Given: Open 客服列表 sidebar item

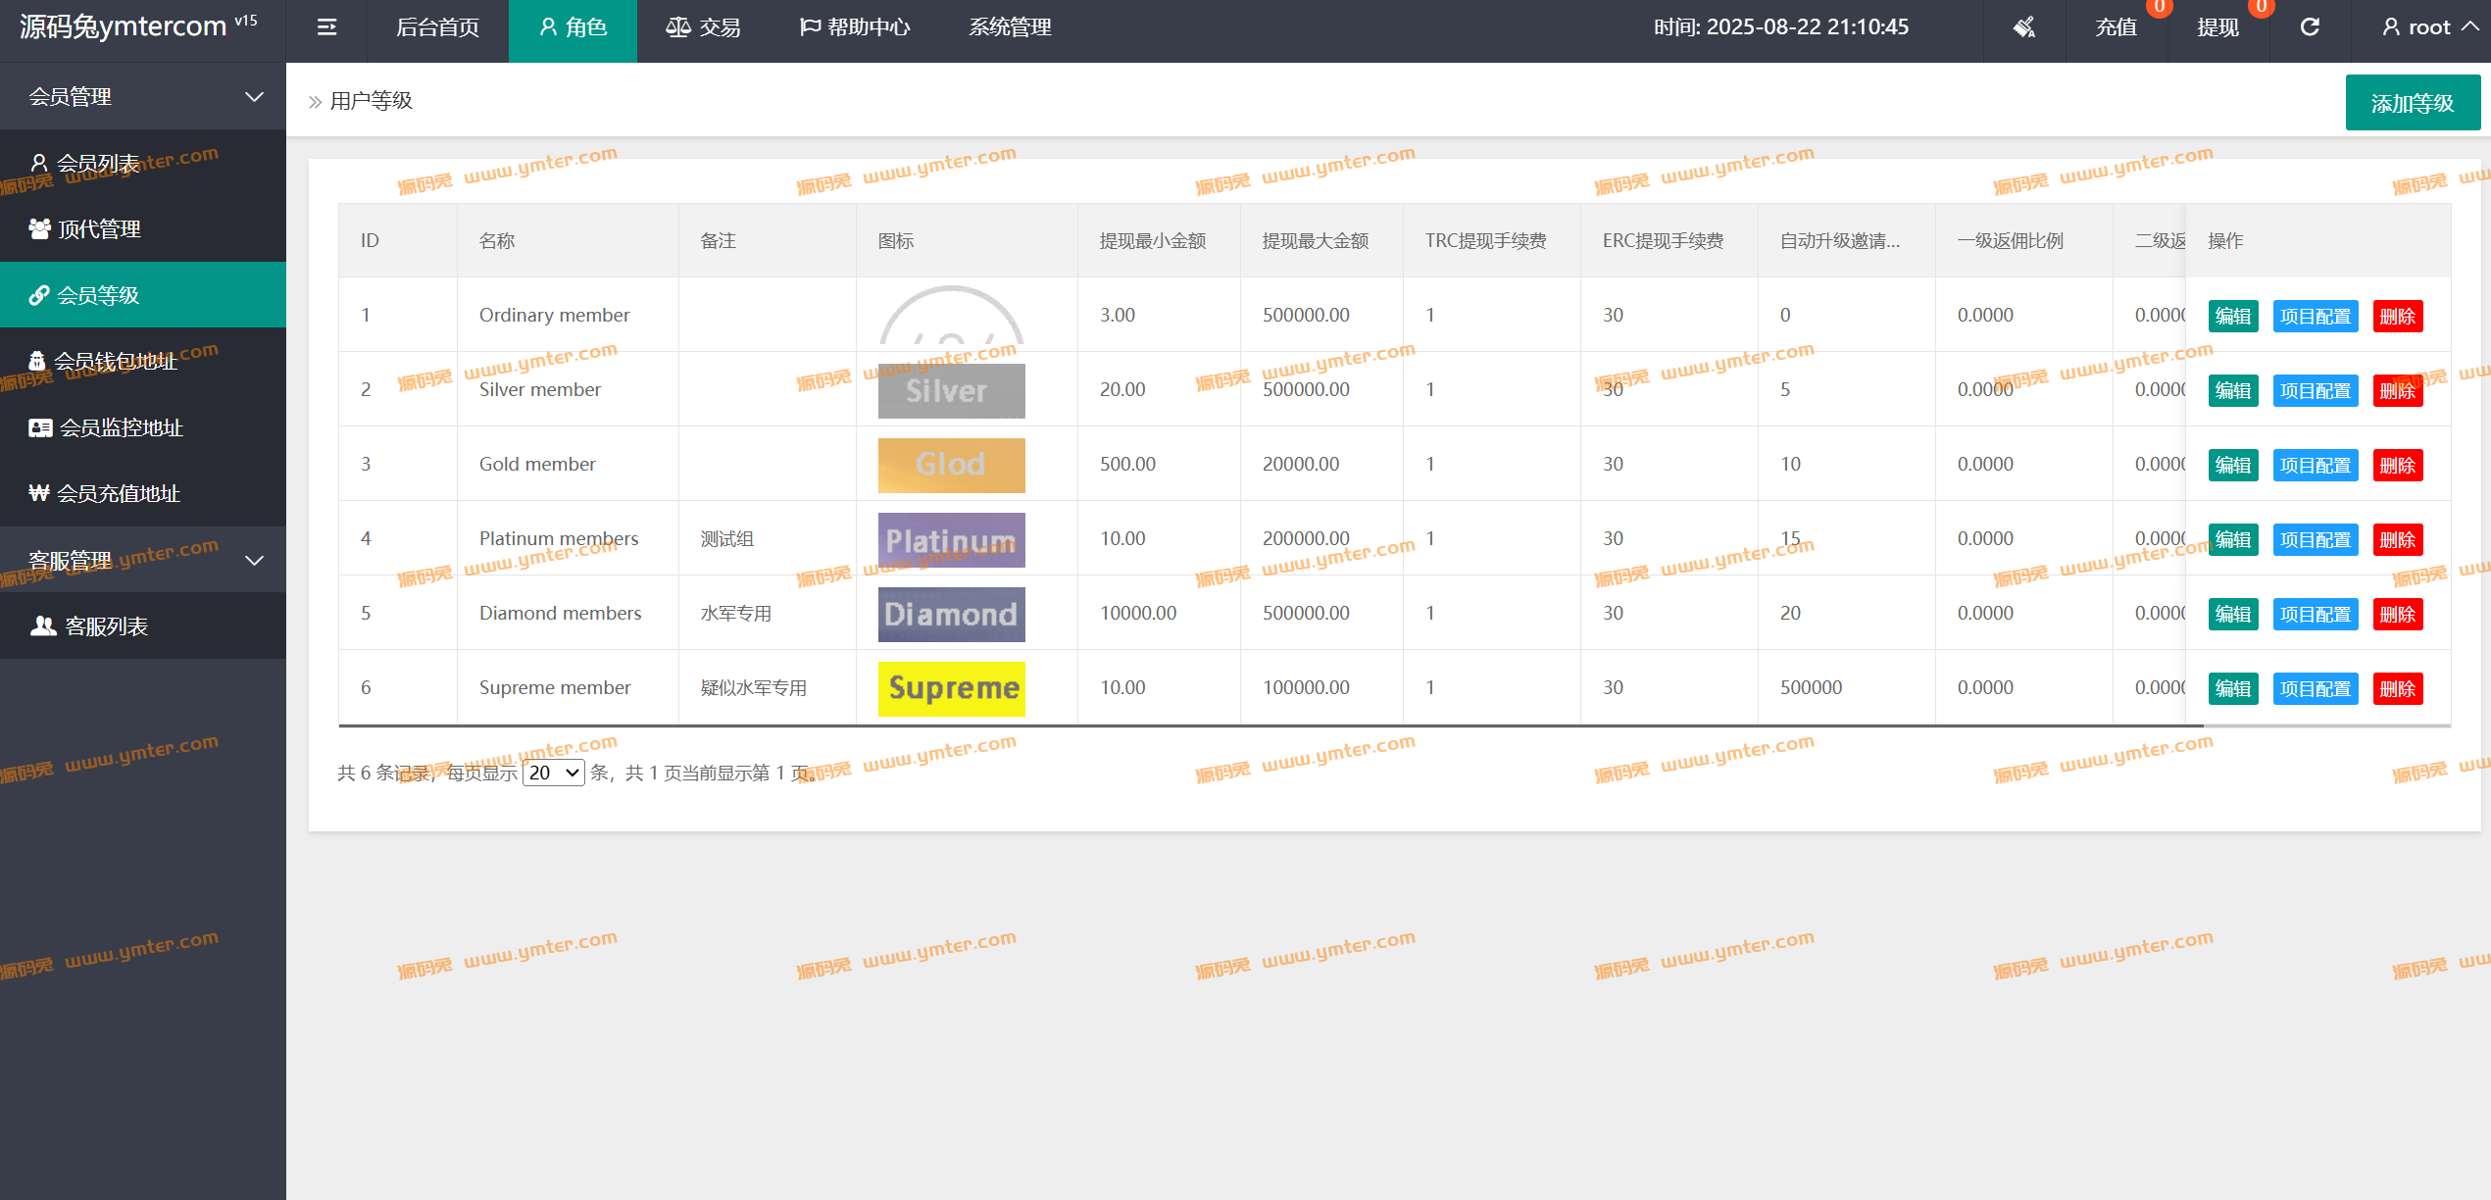Looking at the screenshot, I should tap(106, 625).
